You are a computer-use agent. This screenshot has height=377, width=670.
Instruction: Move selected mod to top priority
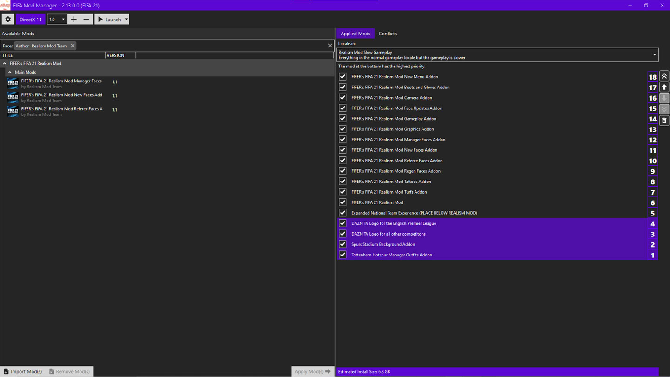coord(664,76)
